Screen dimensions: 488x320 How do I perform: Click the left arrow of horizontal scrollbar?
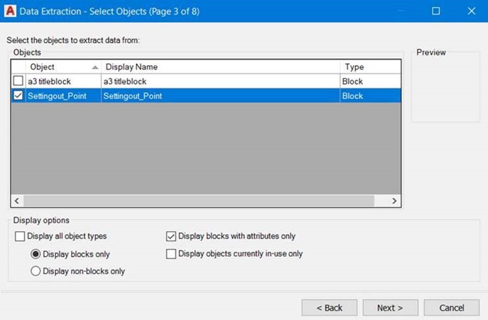17,201
